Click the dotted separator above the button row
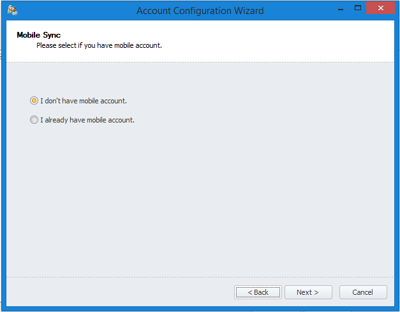Image resolution: width=400 pixels, height=312 pixels. (x=200, y=277)
